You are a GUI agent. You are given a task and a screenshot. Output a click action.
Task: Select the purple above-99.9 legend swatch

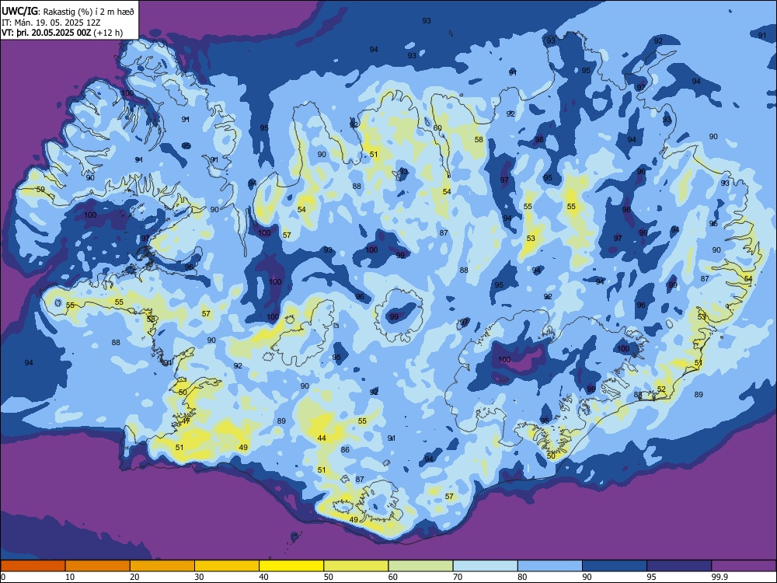click(x=744, y=566)
